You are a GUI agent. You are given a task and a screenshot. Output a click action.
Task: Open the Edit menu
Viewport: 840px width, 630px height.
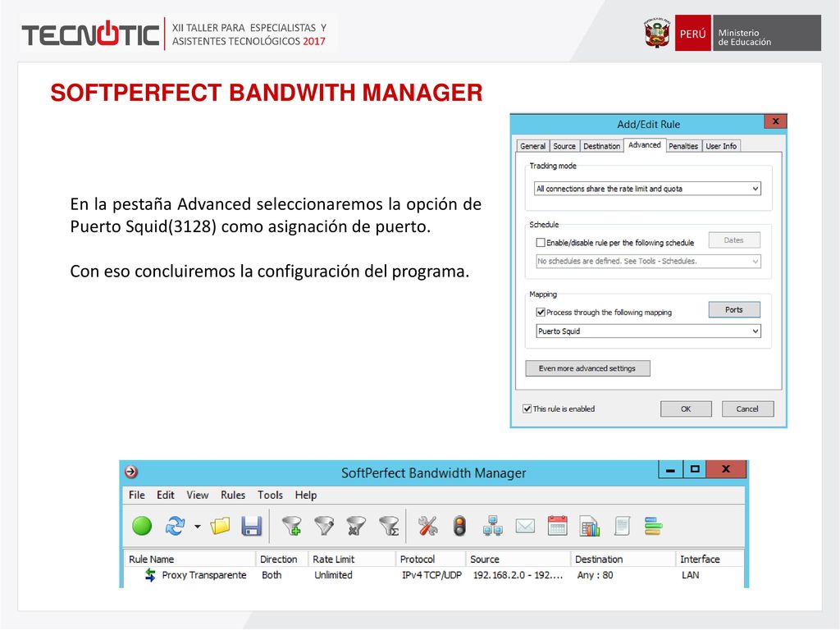coord(166,495)
